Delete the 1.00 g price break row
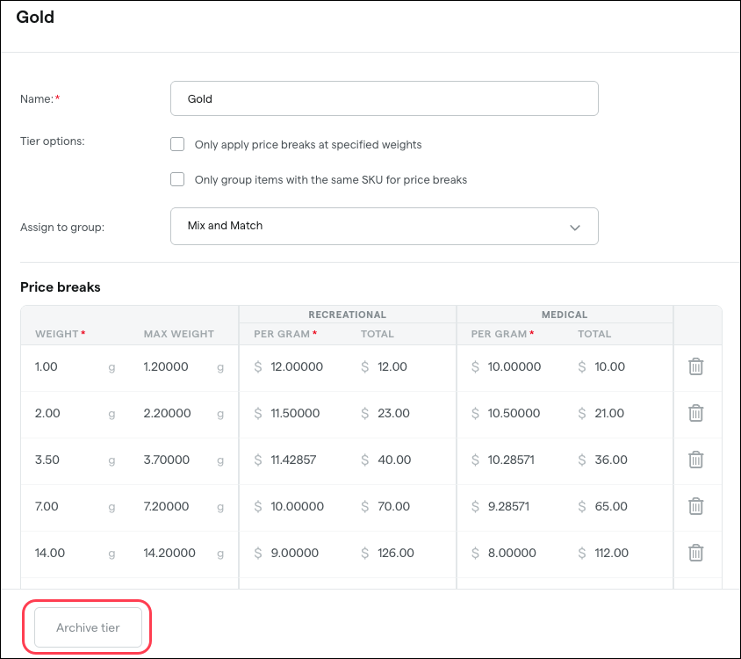The image size is (741, 659). click(x=695, y=366)
